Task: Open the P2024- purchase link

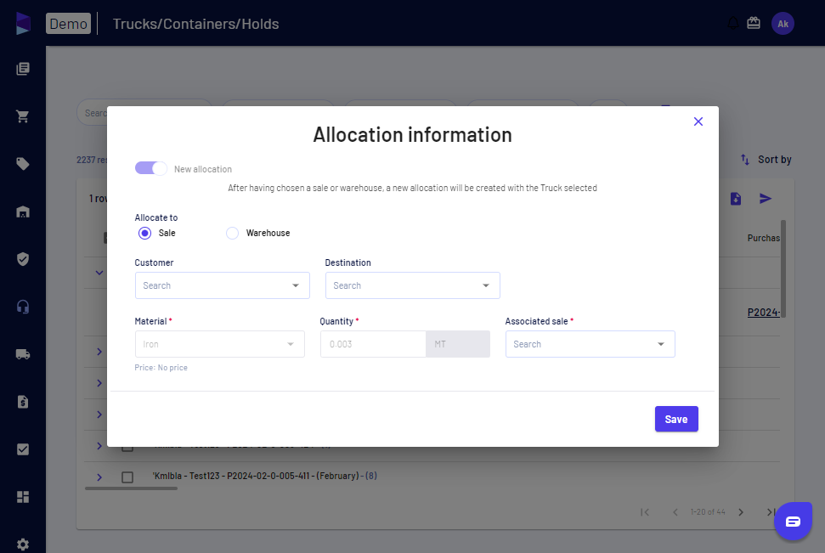Action: point(764,313)
